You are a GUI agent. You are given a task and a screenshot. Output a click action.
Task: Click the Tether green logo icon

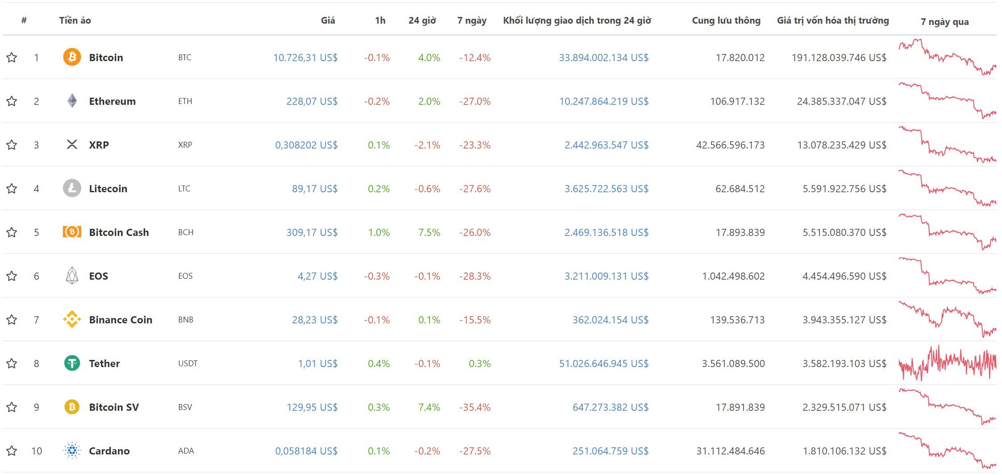tap(72, 363)
